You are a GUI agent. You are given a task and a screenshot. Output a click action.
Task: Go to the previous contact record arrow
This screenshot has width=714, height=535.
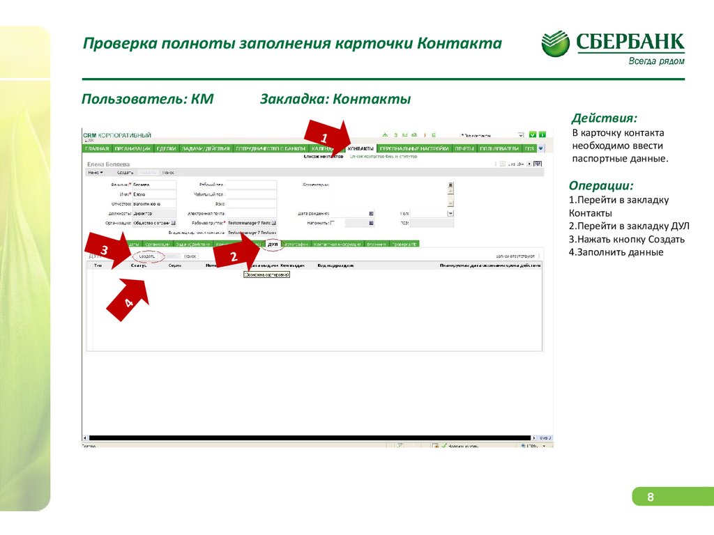(x=502, y=164)
